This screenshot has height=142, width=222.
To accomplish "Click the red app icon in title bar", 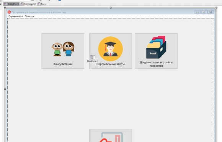I will pyautogui.click(x=9, y=12).
